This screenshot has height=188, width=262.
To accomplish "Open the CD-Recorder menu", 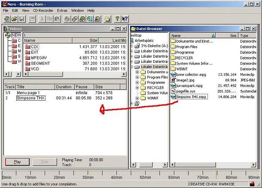I will 43,10.
